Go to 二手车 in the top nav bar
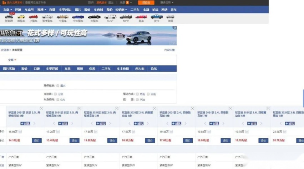 click(x=135, y=10)
